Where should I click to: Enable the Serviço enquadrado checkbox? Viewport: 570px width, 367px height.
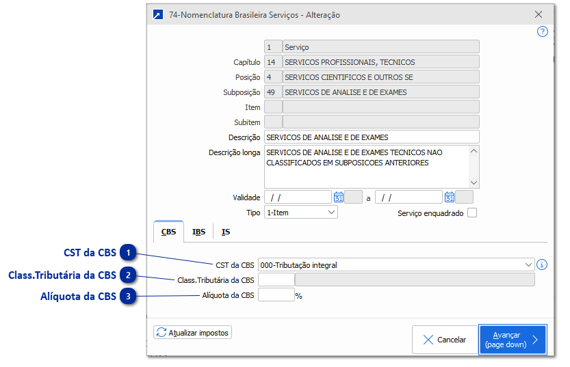471,213
